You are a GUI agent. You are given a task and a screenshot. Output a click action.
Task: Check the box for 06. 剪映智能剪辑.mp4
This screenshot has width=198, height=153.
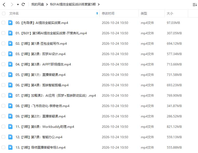click(3, 85)
